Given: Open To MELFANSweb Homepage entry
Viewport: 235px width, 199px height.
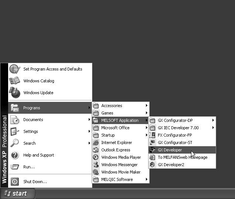Looking at the screenshot, I should [182, 157].
